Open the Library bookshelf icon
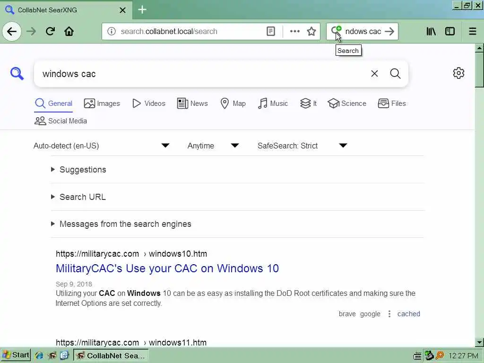 [431, 31]
